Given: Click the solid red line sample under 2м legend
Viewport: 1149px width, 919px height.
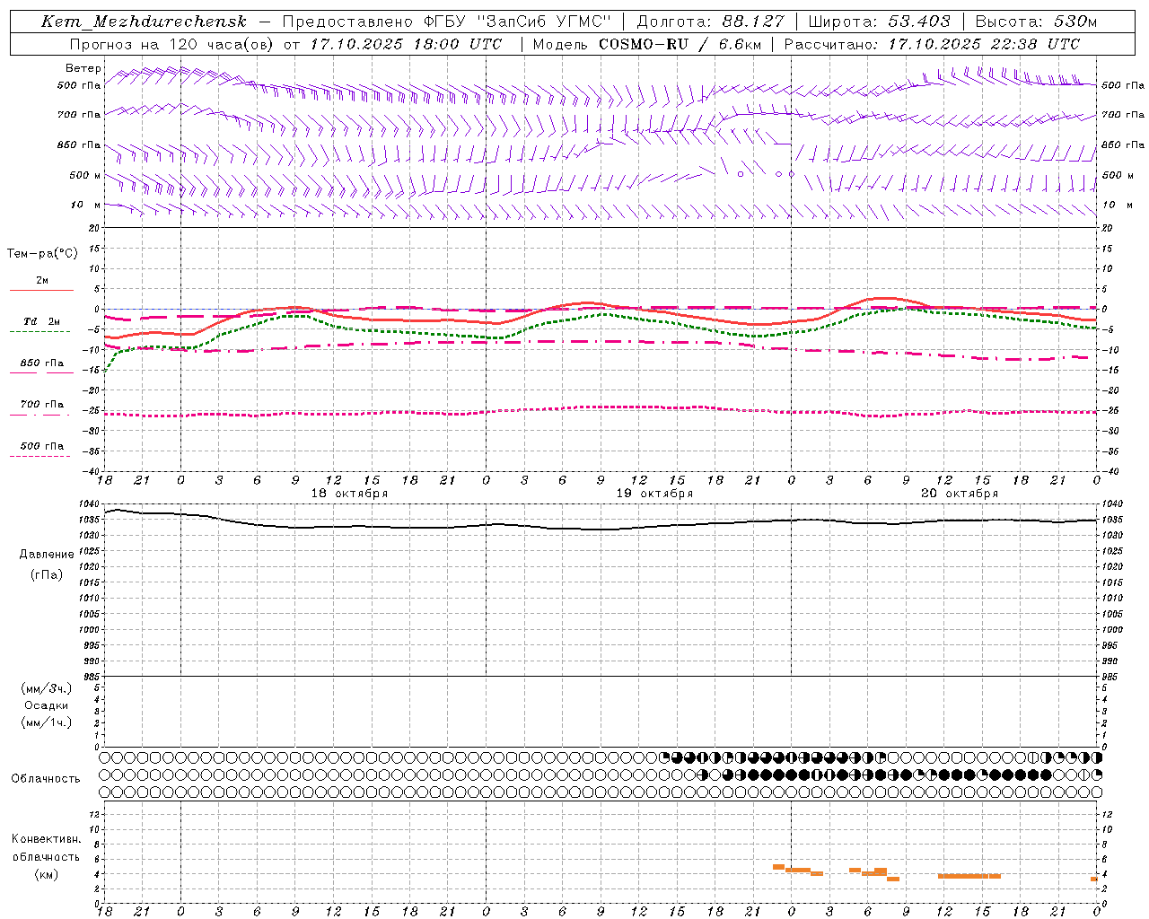Looking at the screenshot, I should click(x=41, y=291).
